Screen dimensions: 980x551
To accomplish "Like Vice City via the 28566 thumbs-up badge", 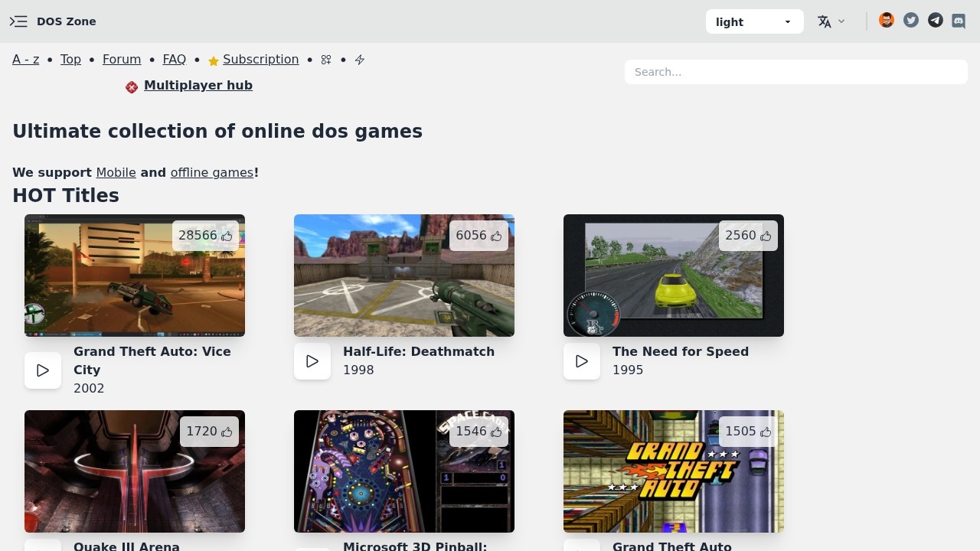I will [x=205, y=236].
